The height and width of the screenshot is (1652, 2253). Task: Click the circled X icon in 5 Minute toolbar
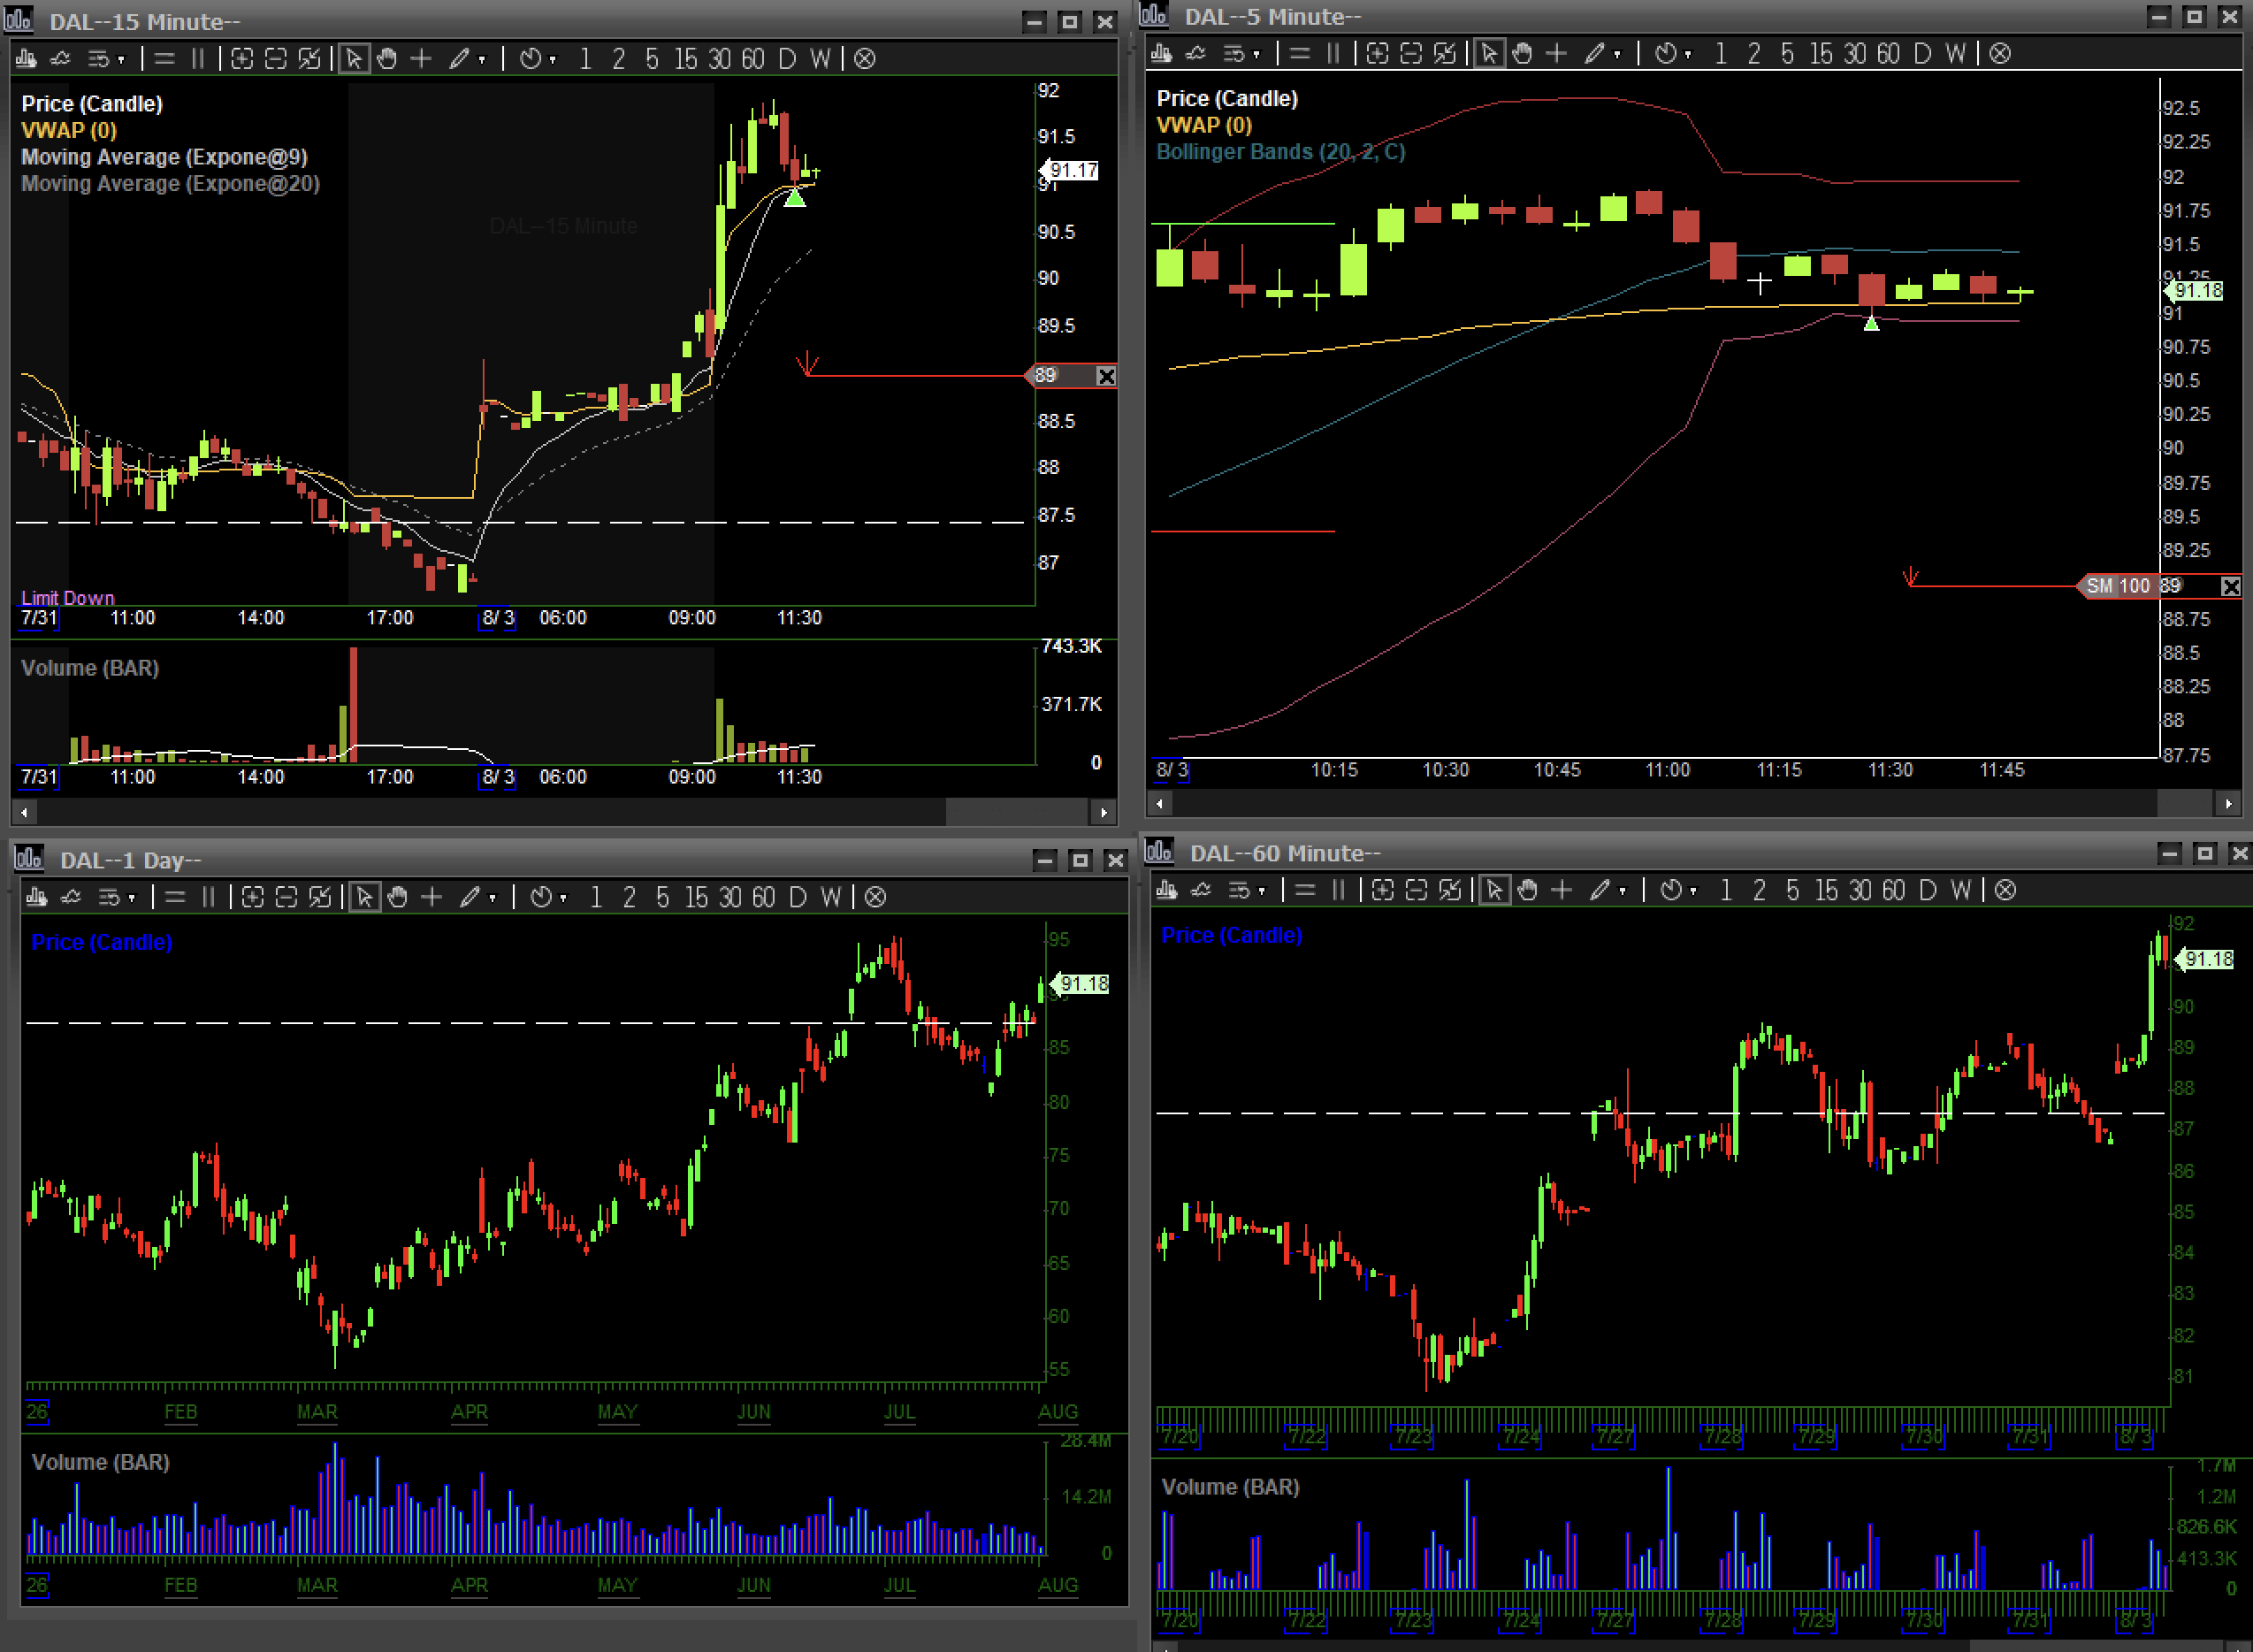[2000, 54]
